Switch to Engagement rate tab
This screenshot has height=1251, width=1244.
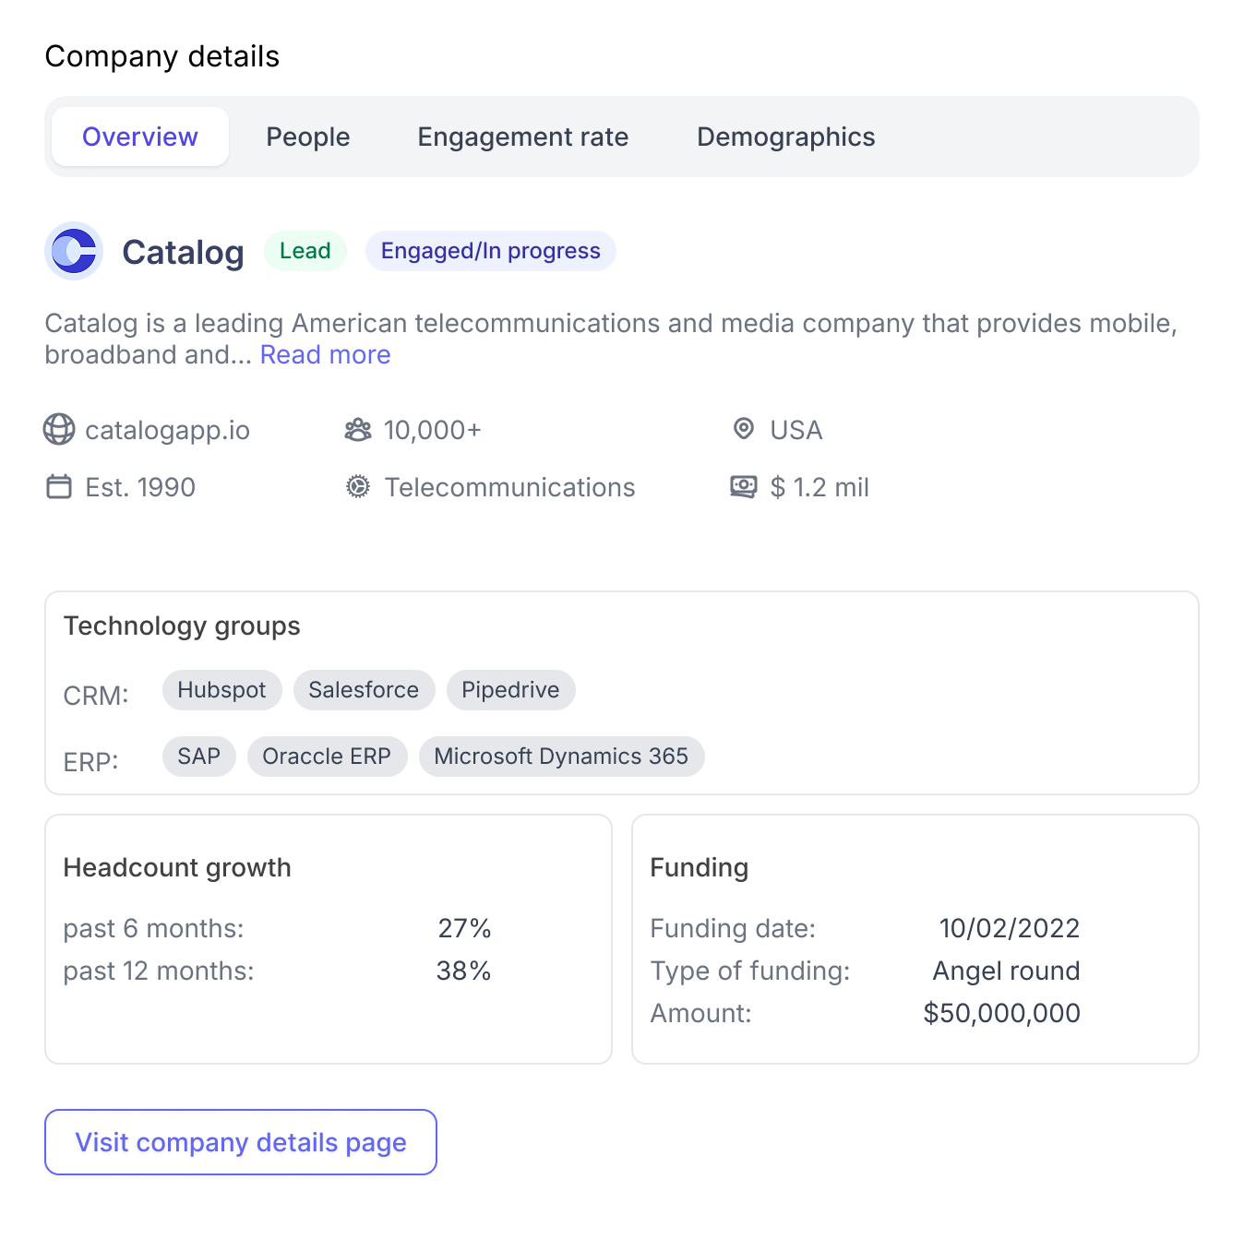click(x=523, y=137)
